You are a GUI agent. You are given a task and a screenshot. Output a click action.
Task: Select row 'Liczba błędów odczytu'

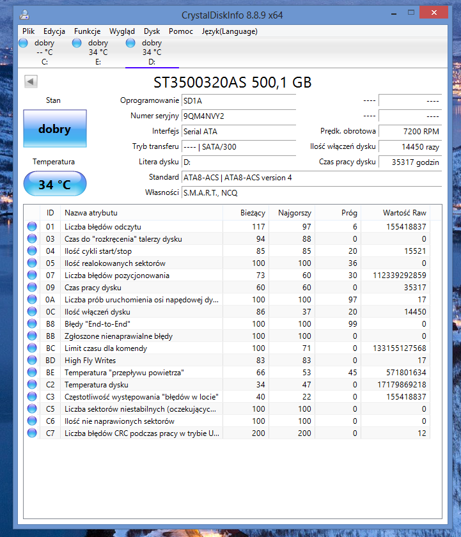tap(227, 227)
